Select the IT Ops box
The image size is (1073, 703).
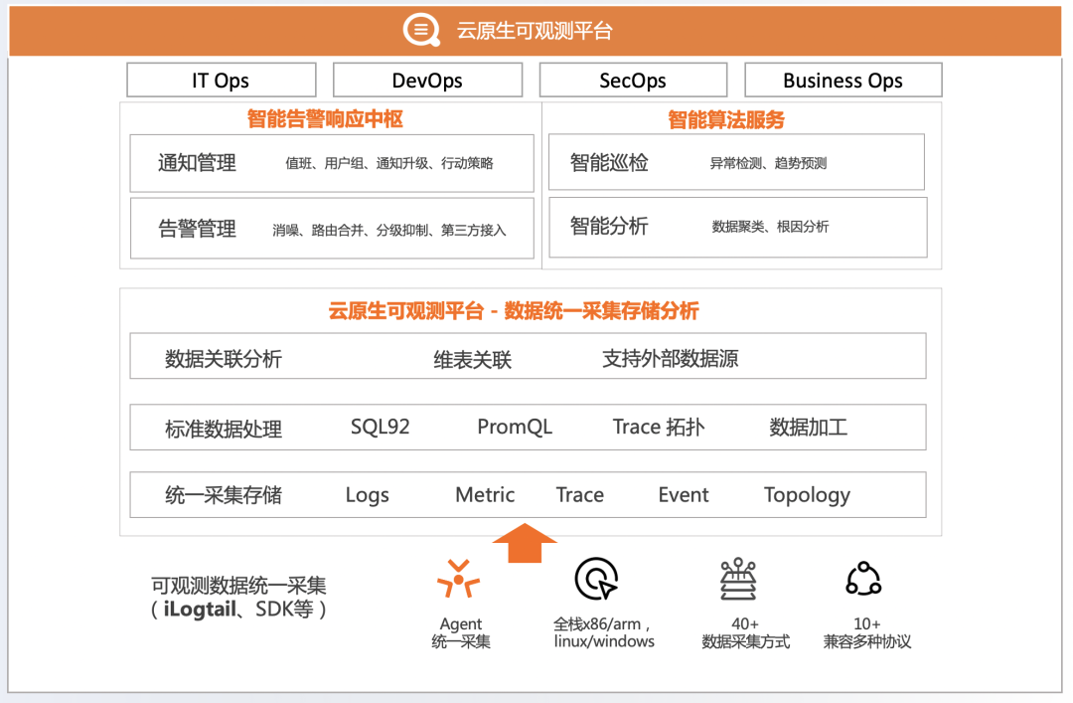click(221, 81)
